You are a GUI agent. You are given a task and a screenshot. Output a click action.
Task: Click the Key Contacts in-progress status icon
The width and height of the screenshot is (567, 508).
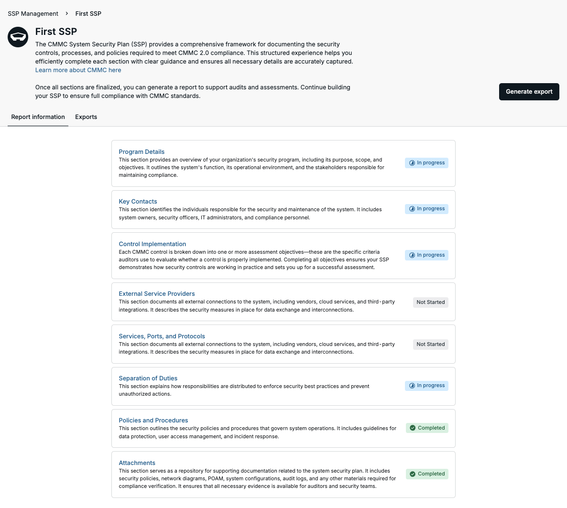click(x=412, y=209)
